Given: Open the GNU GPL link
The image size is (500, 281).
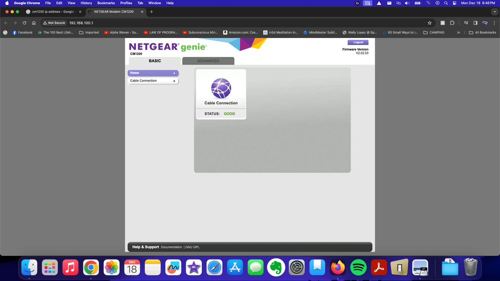Looking at the screenshot, I should [x=192, y=247].
